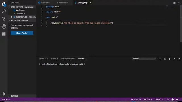
Task: Open the Problems panel tab
Action: coord(44,59)
